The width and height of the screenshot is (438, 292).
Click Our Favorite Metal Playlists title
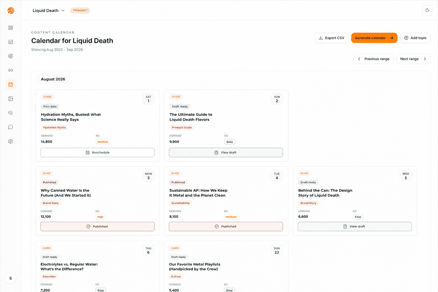click(x=194, y=267)
